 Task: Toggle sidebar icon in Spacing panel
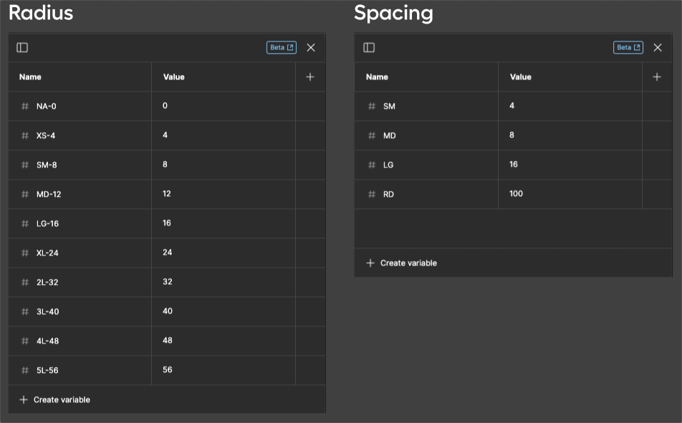[x=369, y=47]
